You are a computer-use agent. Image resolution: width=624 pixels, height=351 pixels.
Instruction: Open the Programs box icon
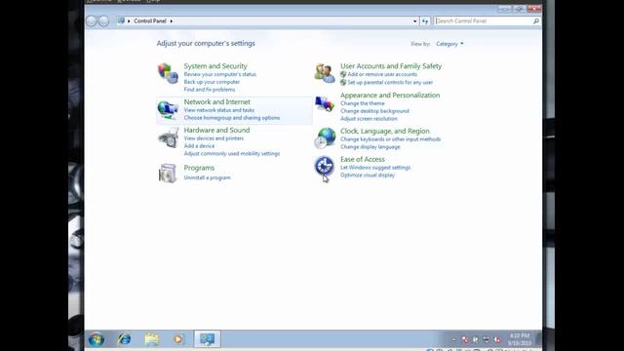pos(168,174)
